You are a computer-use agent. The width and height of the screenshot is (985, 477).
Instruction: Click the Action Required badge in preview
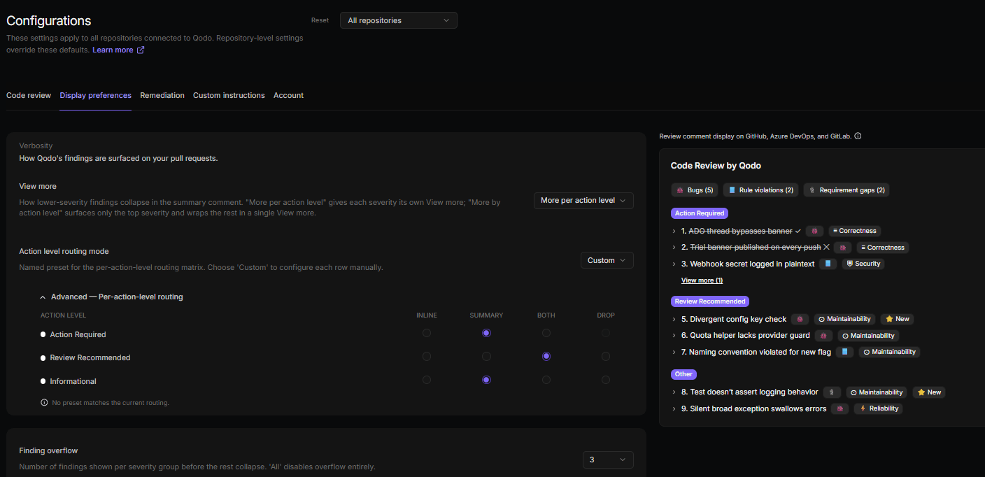click(700, 213)
